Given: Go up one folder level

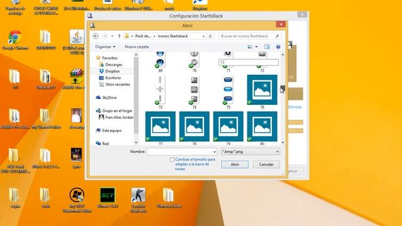Looking at the screenshot, I should click(x=119, y=36).
